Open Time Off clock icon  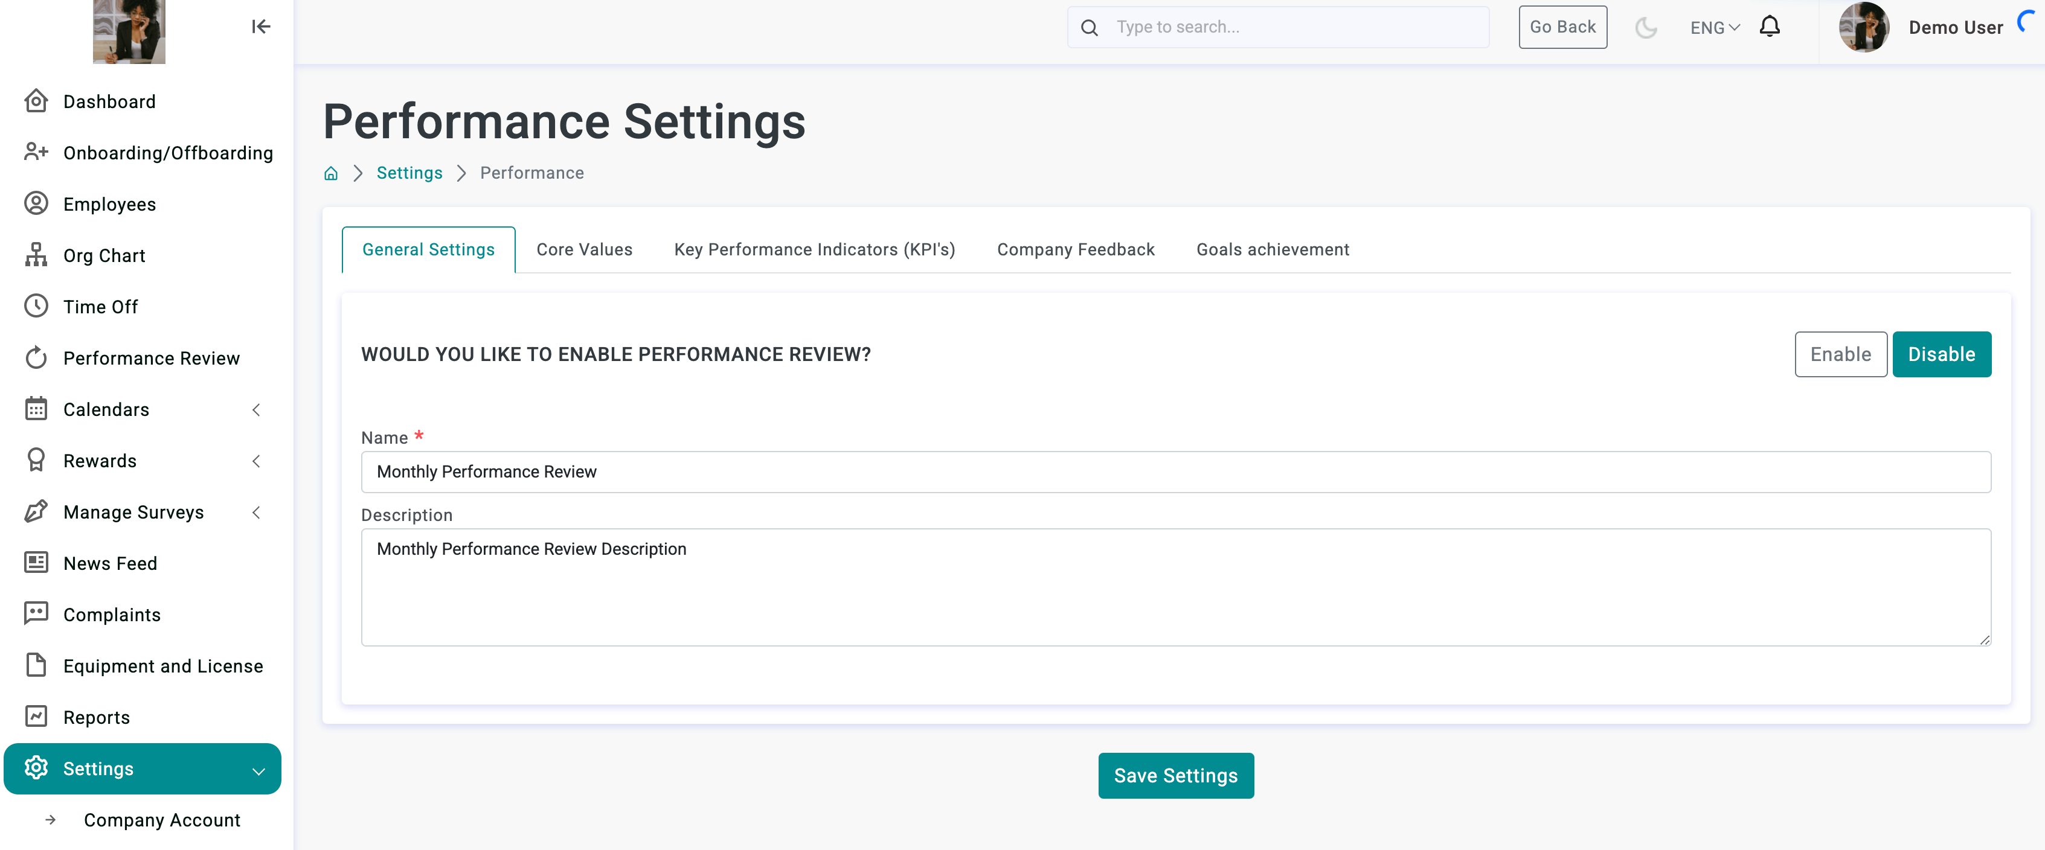[x=36, y=306]
